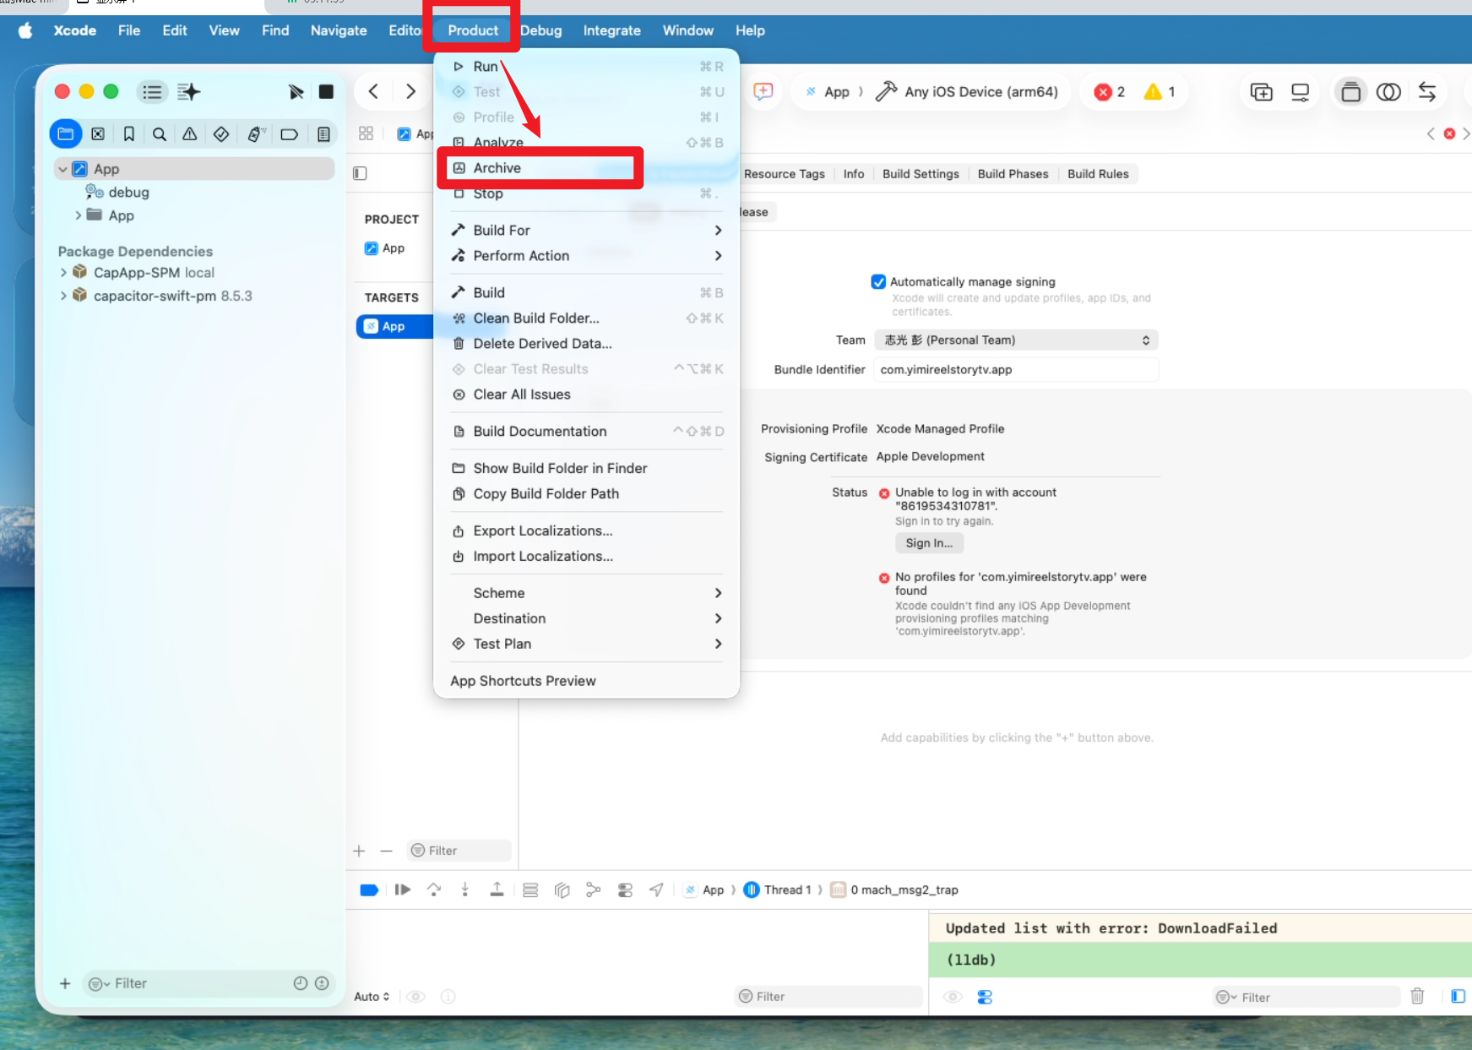Open the Find navigator magnifier
1472x1050 pixels.
pos(160,133)
